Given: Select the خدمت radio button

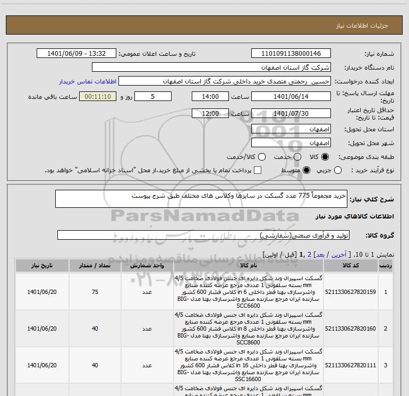Looking at the screenshot, I should click(297, 157).
